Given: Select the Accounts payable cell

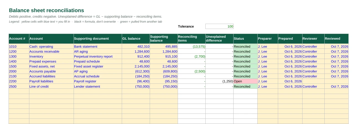Looking at the screenshot, I should point(51,71).
